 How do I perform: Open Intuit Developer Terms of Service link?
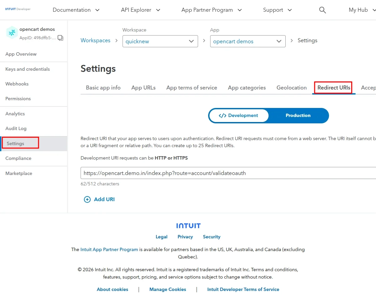pyautogui.click(x=243, y=290)
